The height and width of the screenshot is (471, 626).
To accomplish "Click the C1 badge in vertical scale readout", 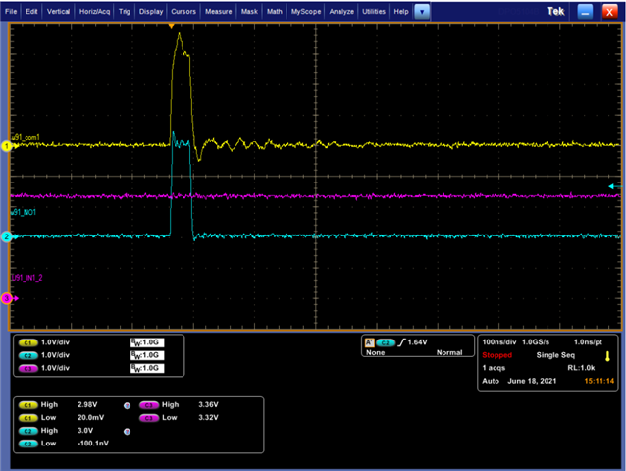I will click(x=27, y=342).
